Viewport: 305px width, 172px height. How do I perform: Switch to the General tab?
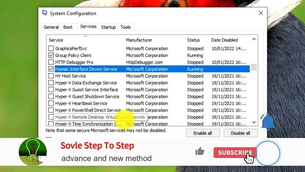tap(51, 27)
